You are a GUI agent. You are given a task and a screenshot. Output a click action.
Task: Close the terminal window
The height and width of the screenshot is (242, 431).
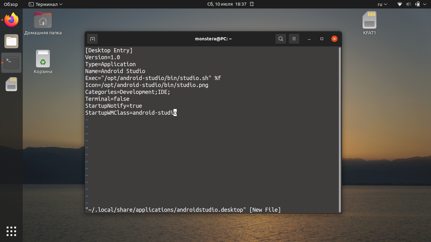click(x=334, y=39)
